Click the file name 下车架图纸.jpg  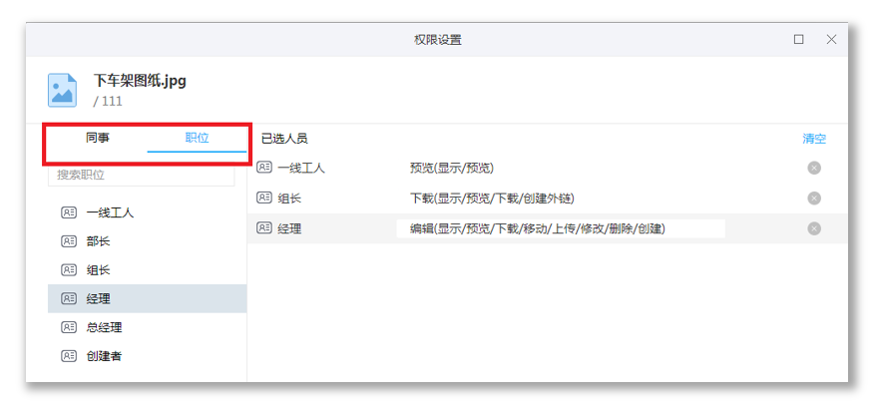(x=140, y=81)
